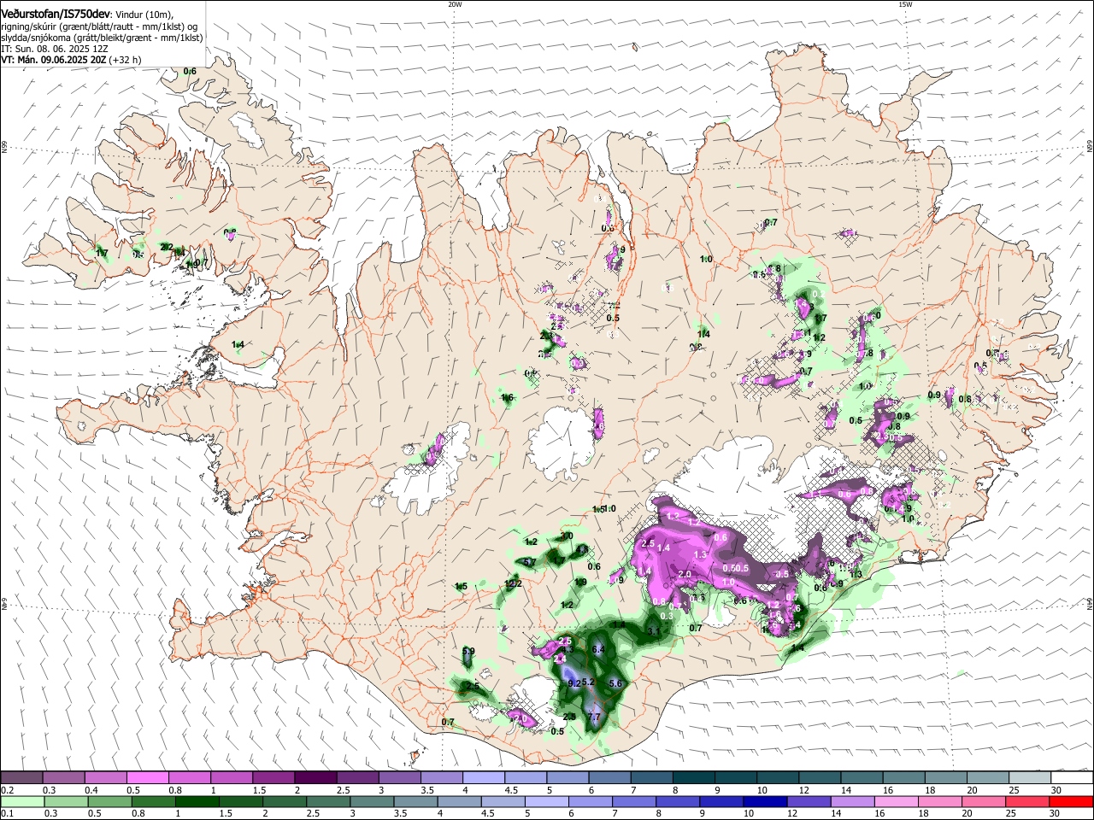
Task: Click the Veðurstofan/IS750dev title text
Action: tap(56, 14)
